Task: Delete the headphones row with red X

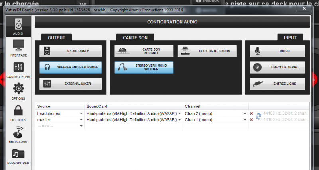Action: (251, 113)
